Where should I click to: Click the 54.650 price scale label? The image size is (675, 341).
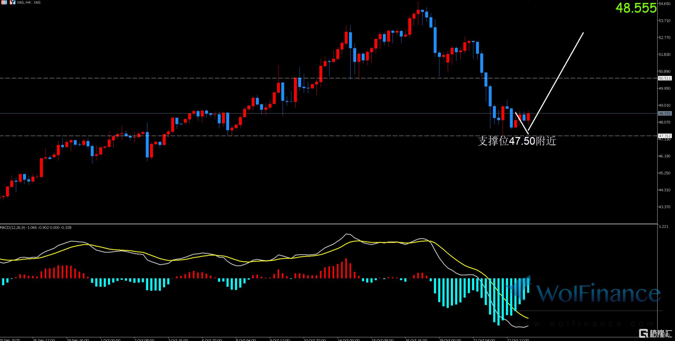[x=664, y=4]
